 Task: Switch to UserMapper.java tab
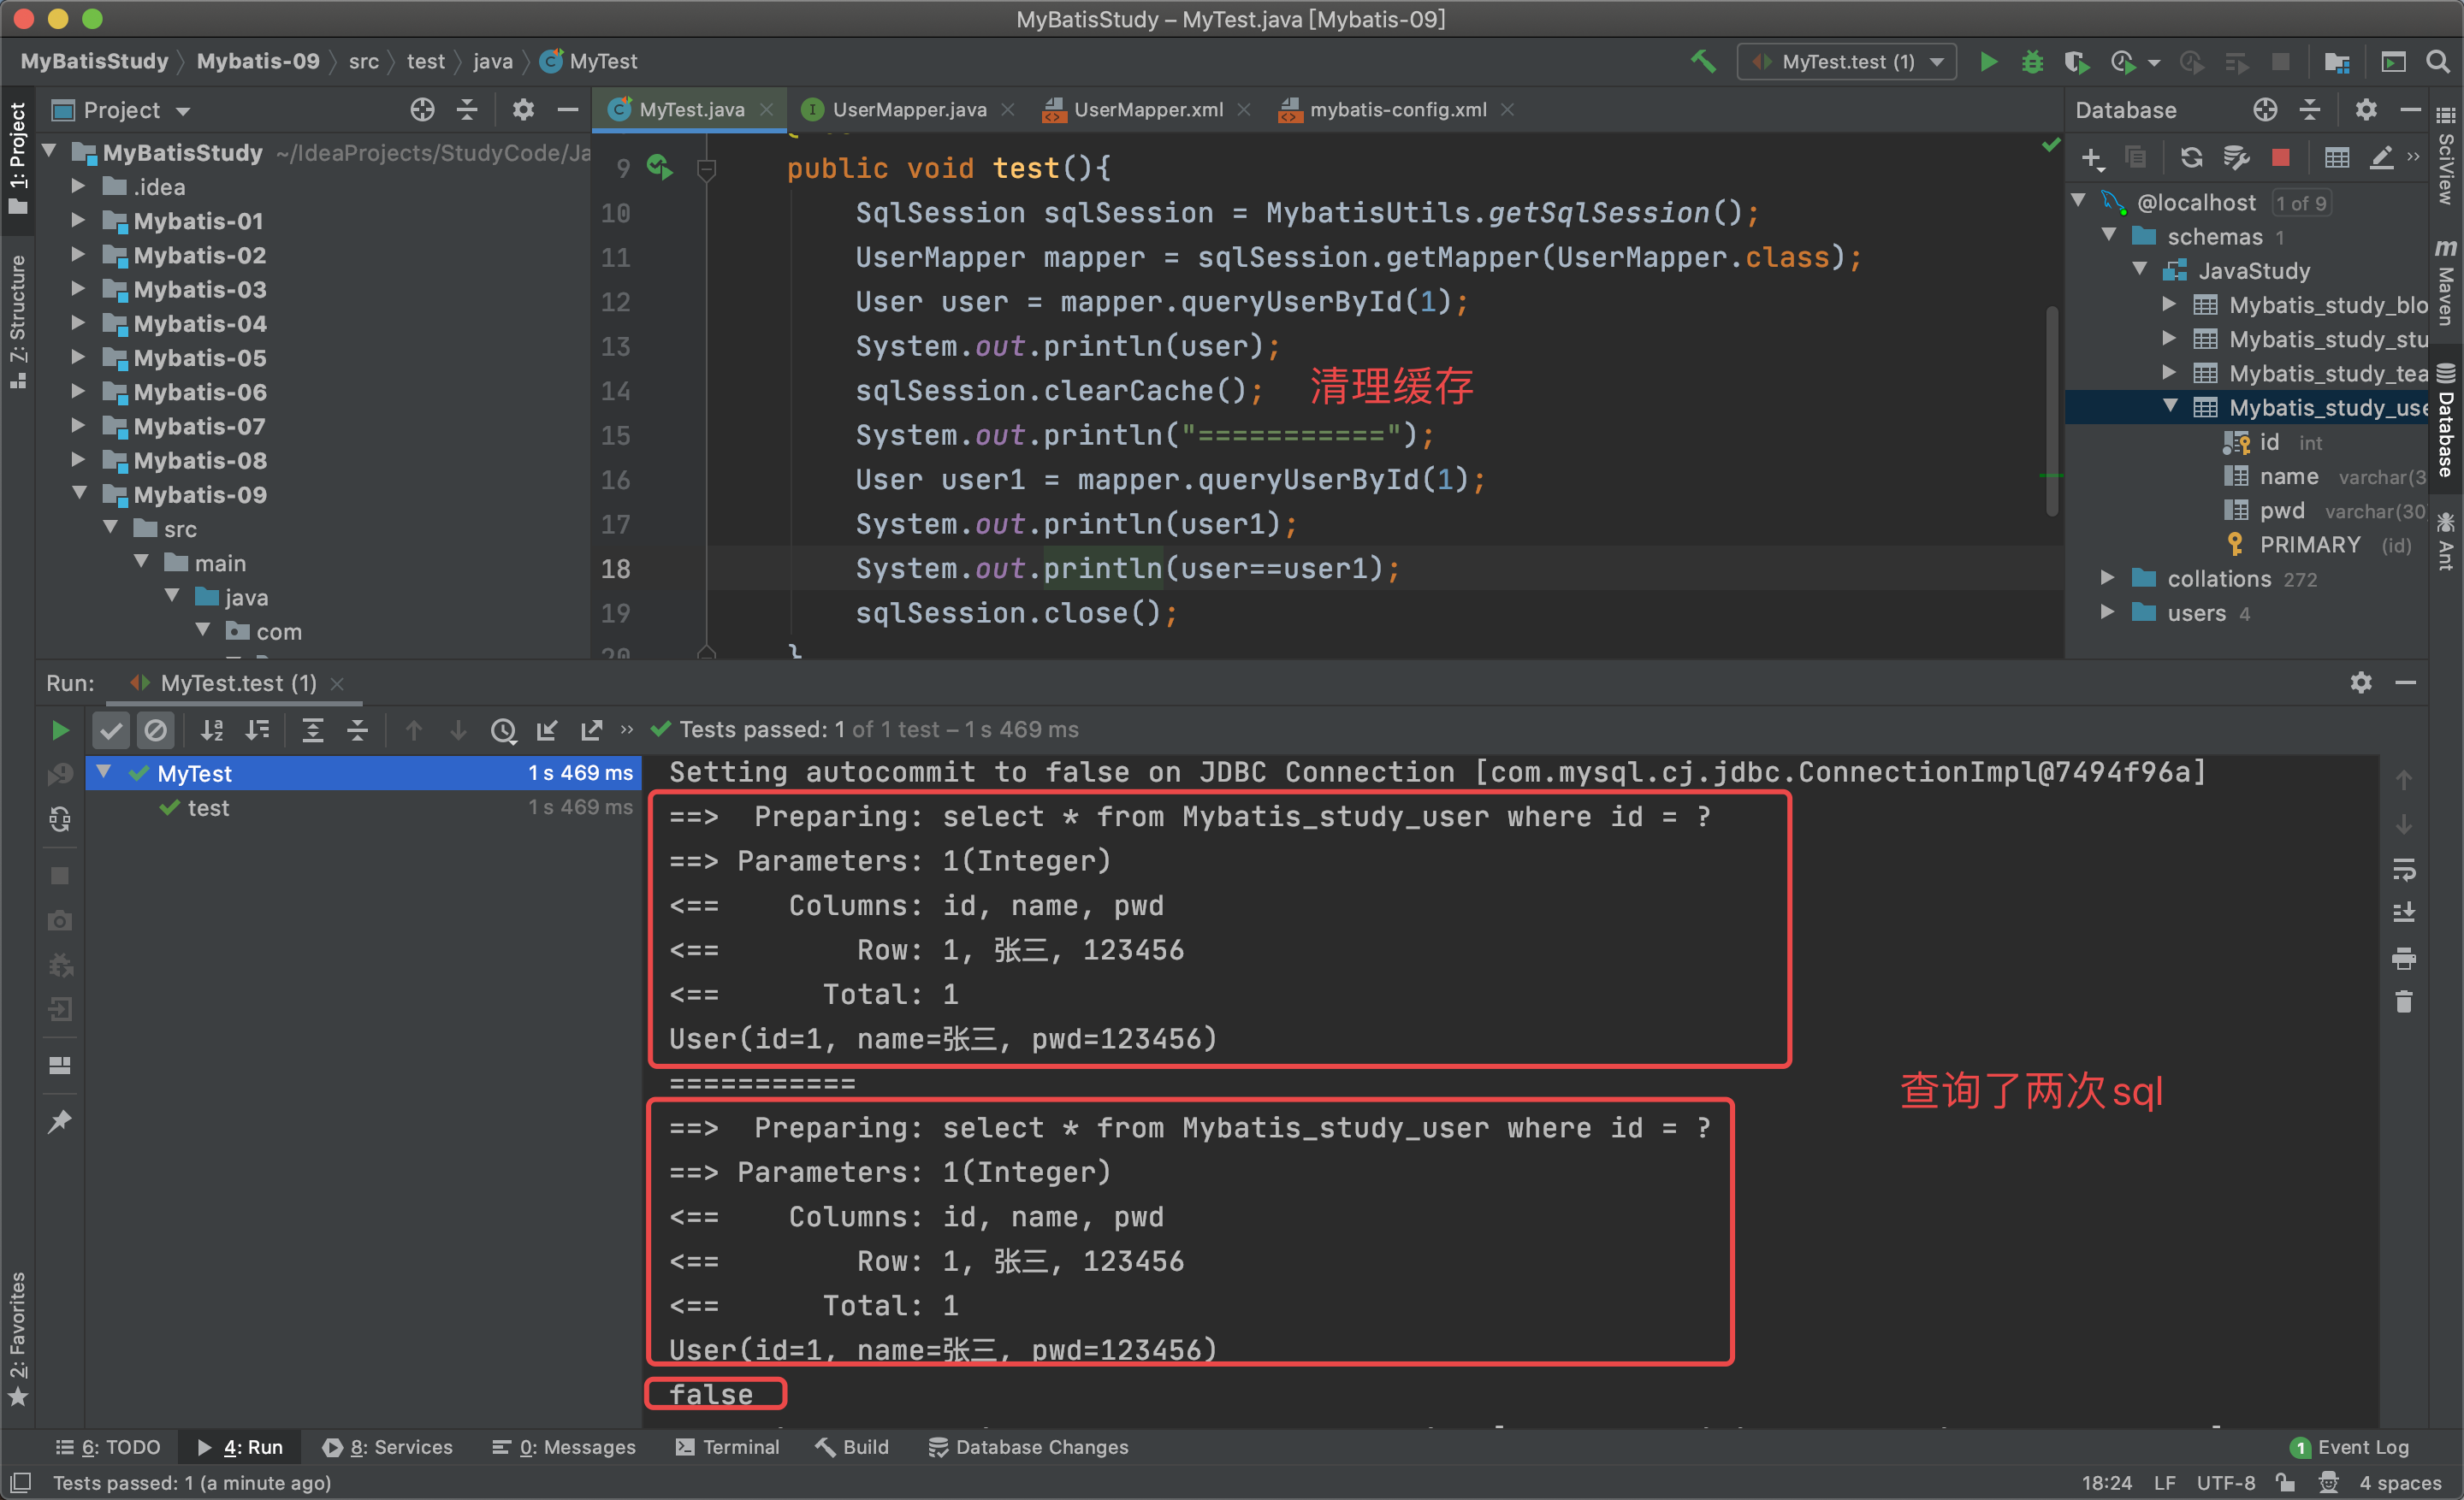tap(908, 110)
